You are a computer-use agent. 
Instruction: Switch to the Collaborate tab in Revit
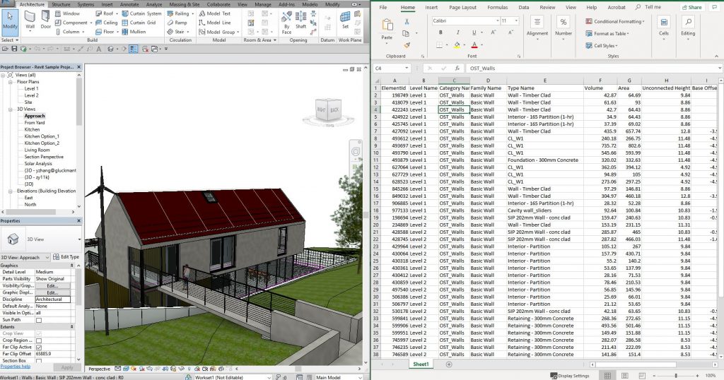coord(218,4)
